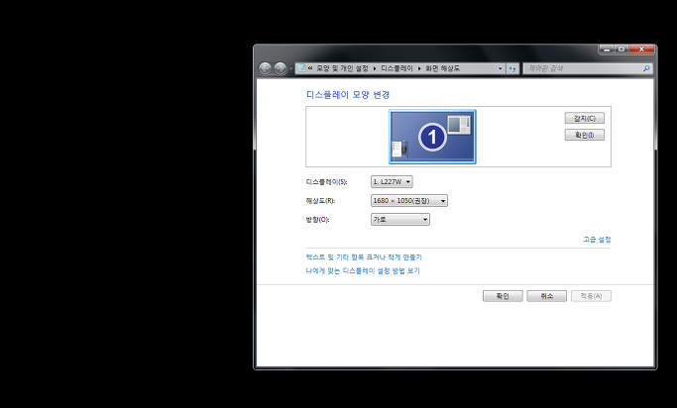Click 모양 및 개인 설정 breadcrumb
This screenshot has width=677, height=408.
pos(342,68)
